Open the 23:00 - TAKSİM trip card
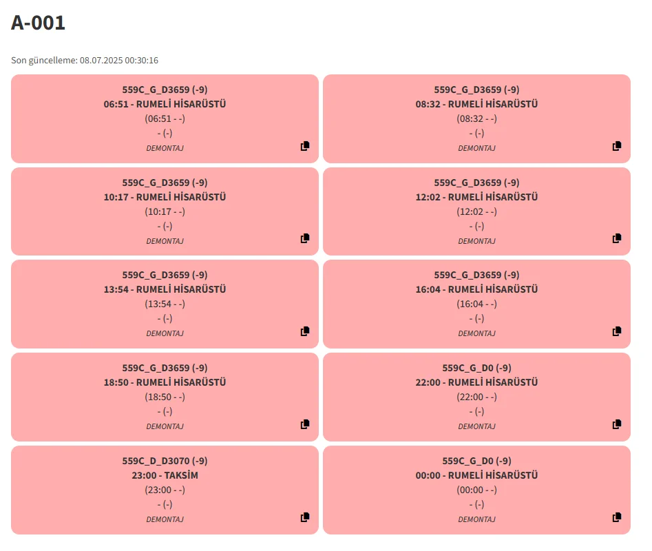The image size is (652, 551). click(x=165, y=475)
